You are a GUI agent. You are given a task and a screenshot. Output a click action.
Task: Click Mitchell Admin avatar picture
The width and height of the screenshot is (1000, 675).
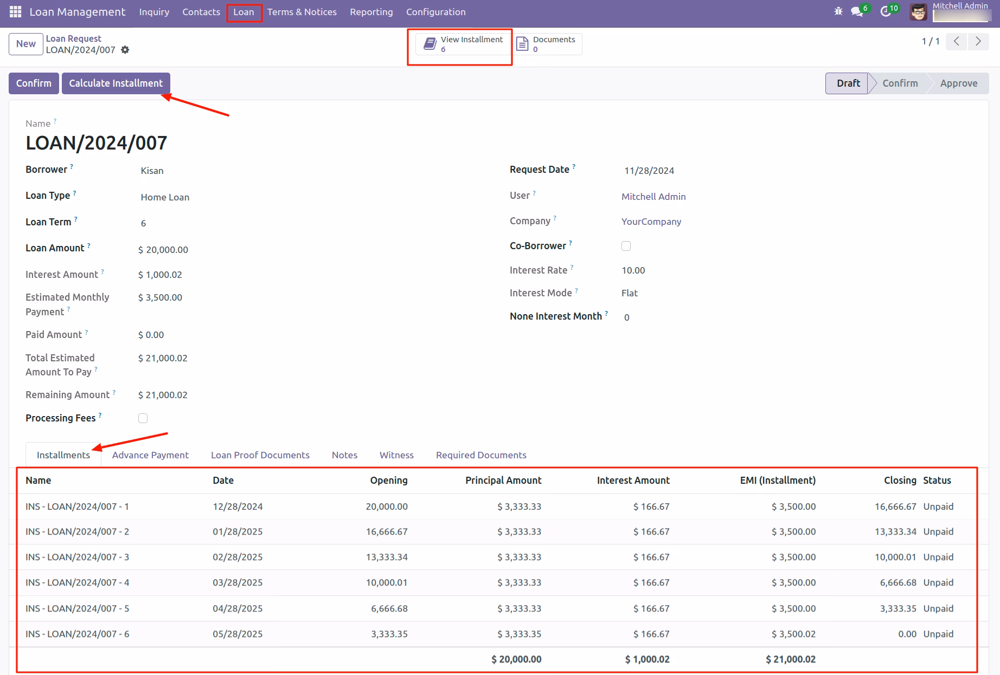point(918,12)
